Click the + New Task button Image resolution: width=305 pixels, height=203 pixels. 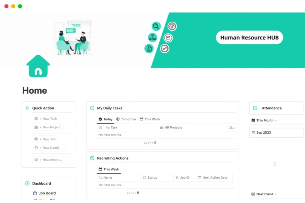click(x=46, y=119)
